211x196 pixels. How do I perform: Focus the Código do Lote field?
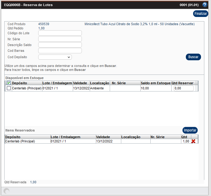tap(60, 33)
